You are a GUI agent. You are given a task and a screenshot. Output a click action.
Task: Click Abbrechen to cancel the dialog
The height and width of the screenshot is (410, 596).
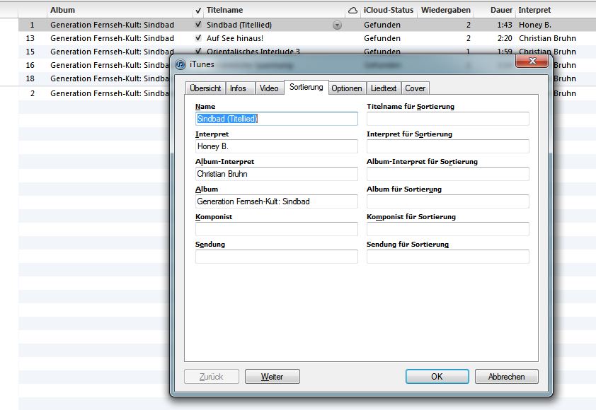coord(507,377)
